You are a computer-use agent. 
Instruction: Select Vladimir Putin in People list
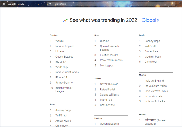pos(153,57)
